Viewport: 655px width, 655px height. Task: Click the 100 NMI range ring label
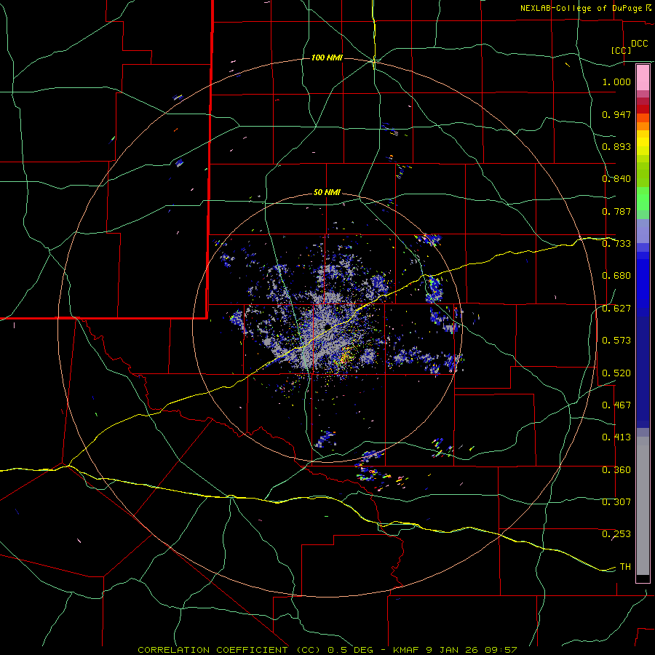[x=327, y=57]
